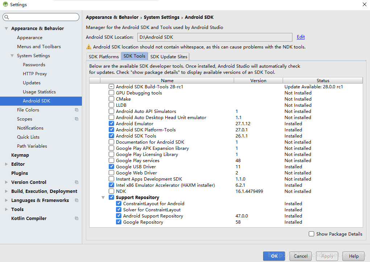Click the OK button
The height and width of the screenshot is (262, 370).
(x=274, y=256)
